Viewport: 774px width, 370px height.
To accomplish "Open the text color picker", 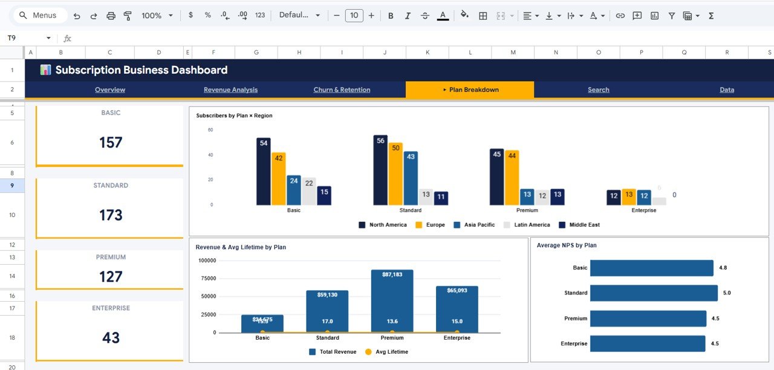I will (x=442, y=15).
